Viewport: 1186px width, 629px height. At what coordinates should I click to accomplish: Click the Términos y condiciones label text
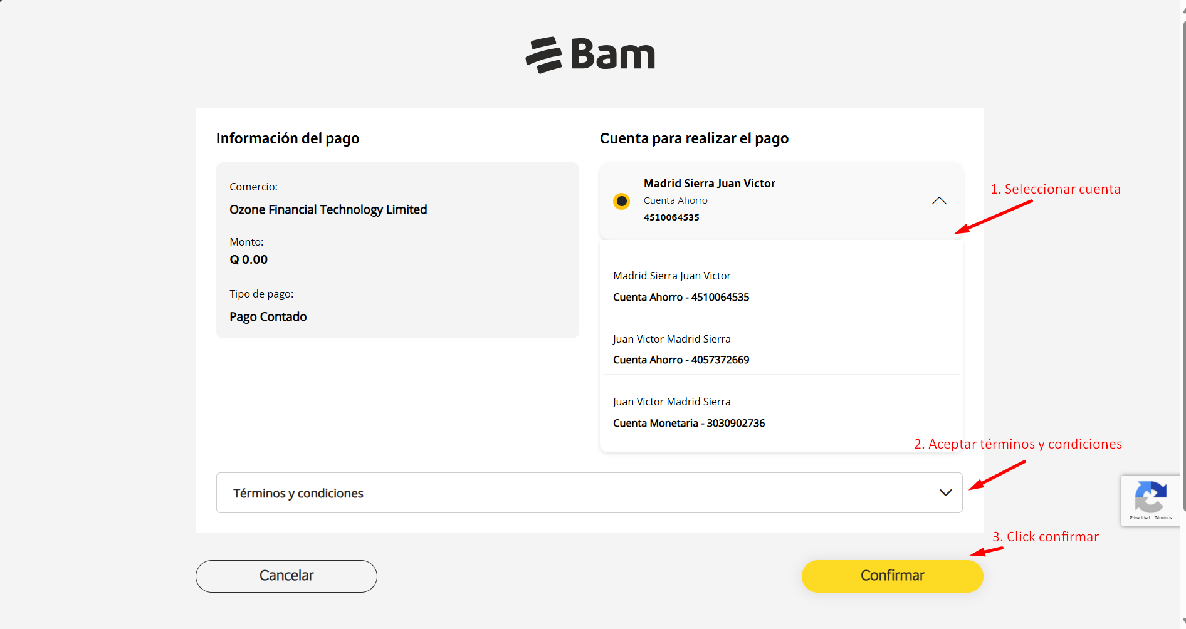click(x=298, y=493)
